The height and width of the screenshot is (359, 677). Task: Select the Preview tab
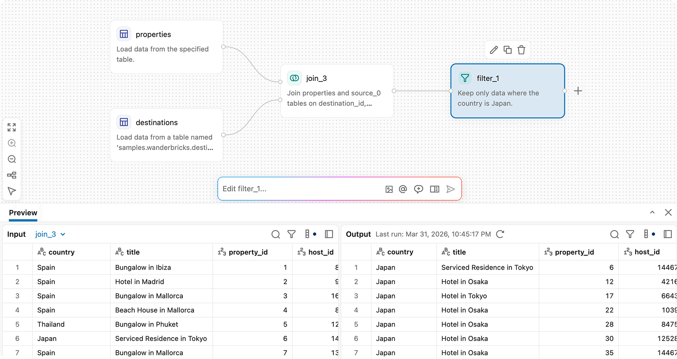[x=23, y=213]
